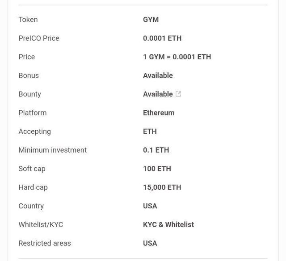Click the Country USA value
The width and height of the screenshot is (286, 261).
tap(150, 206)
